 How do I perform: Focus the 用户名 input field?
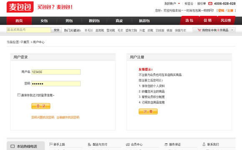(x=56, y=72)
